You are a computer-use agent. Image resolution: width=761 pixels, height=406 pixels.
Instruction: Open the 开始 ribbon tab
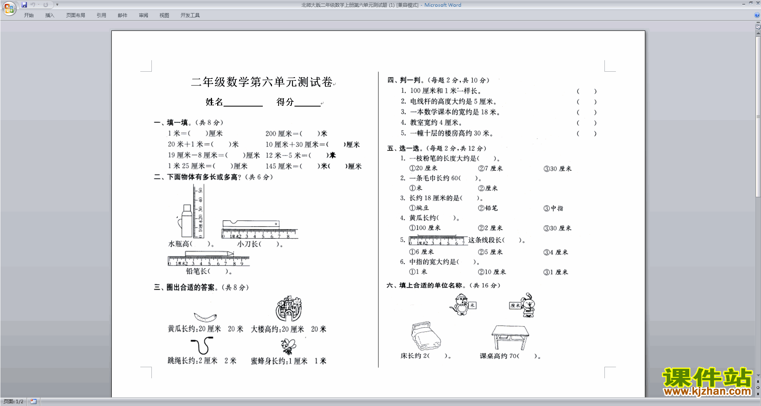pyautogui.click(x=29, y=15)
